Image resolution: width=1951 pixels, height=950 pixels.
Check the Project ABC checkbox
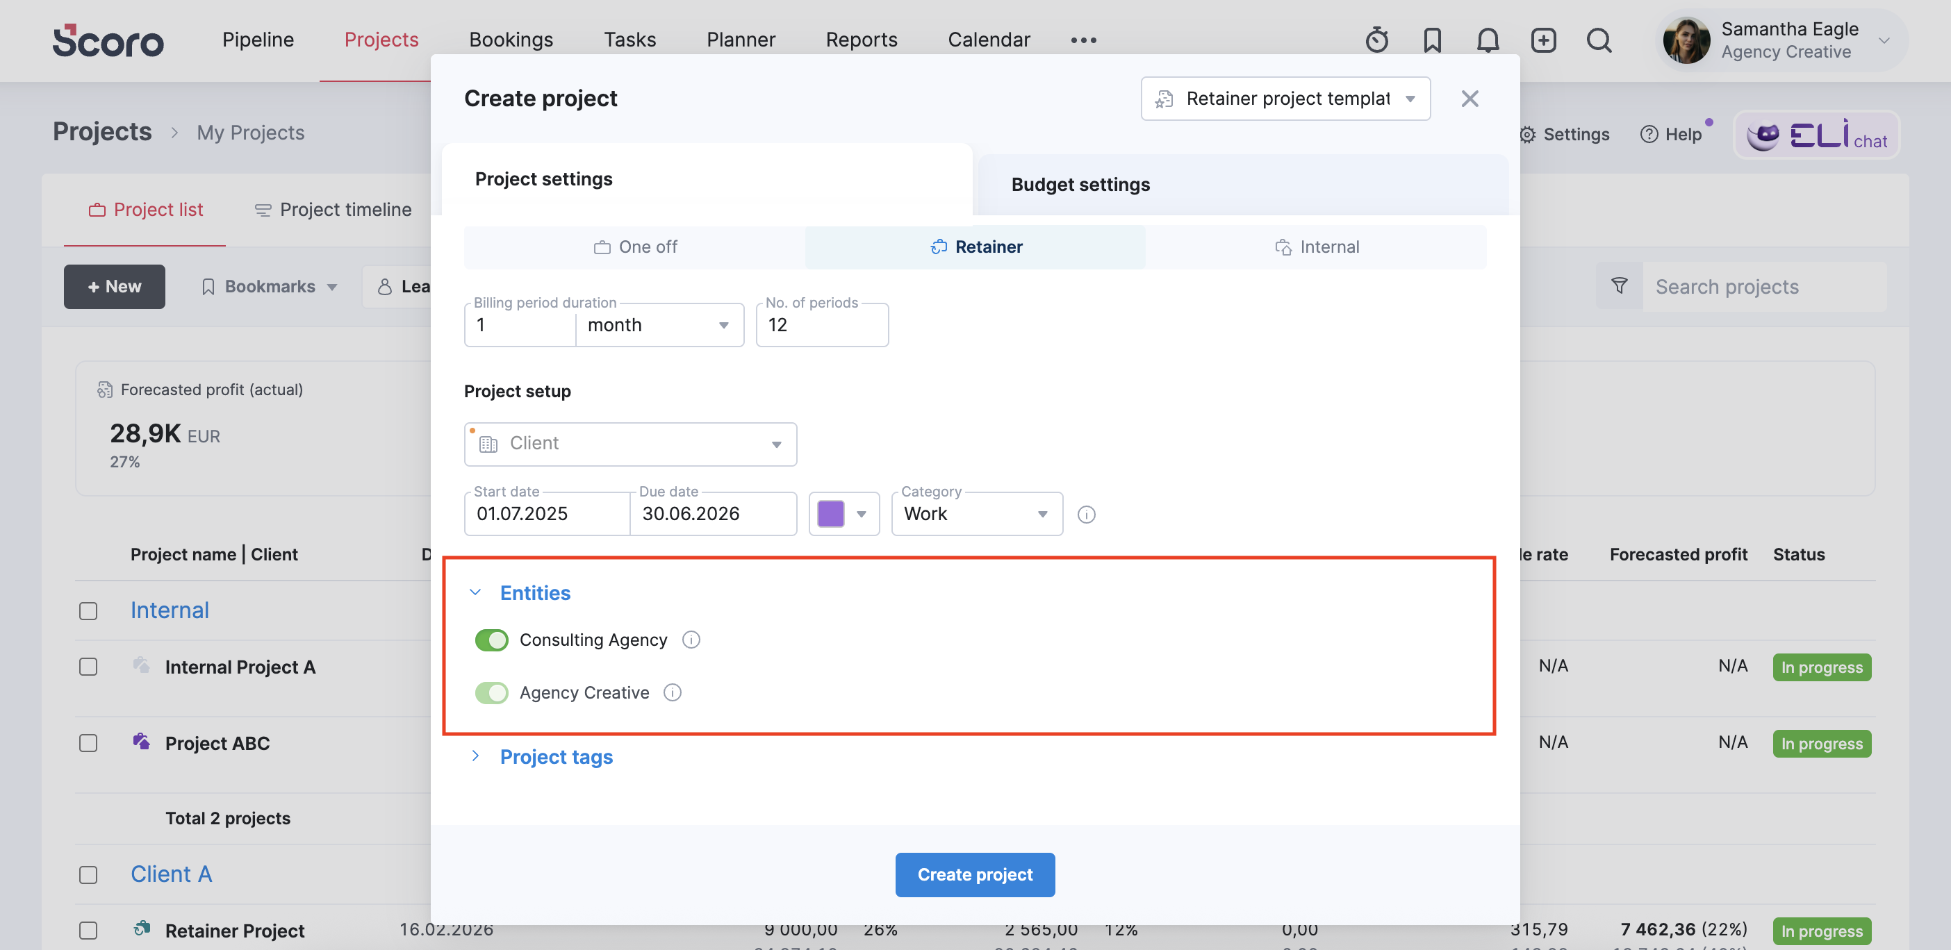pos(88,742)
